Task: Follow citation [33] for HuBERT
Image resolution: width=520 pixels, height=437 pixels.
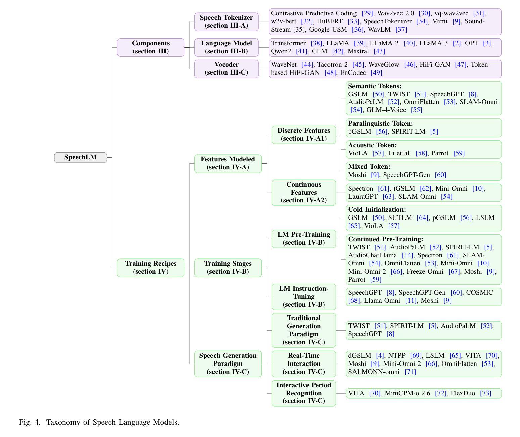Action: 353,21
